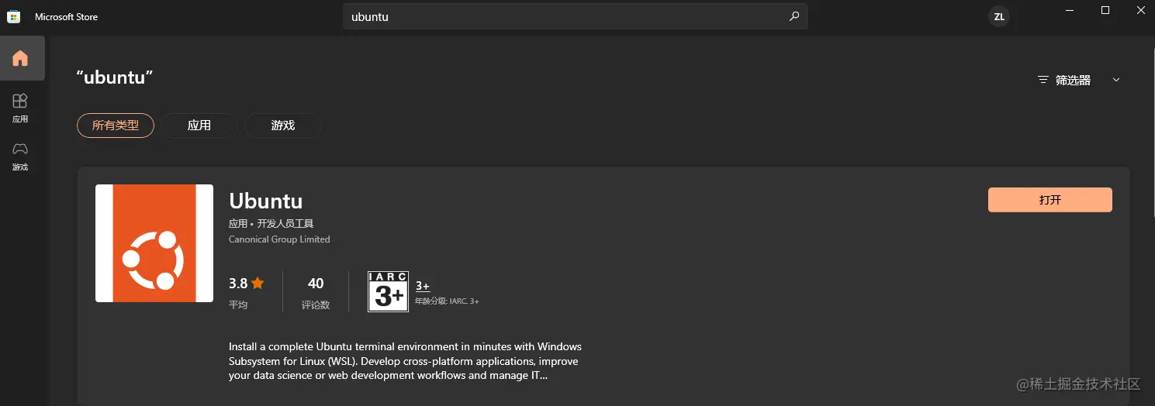Select the 游戏 filter tab
The image size is (1155, 406).
(283, 126)
